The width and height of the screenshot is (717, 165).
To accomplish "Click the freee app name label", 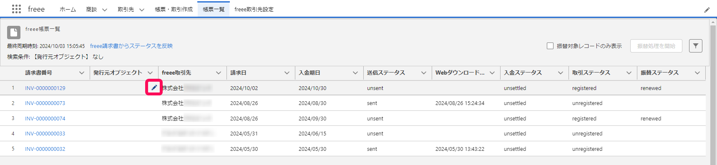I will 36,9.
